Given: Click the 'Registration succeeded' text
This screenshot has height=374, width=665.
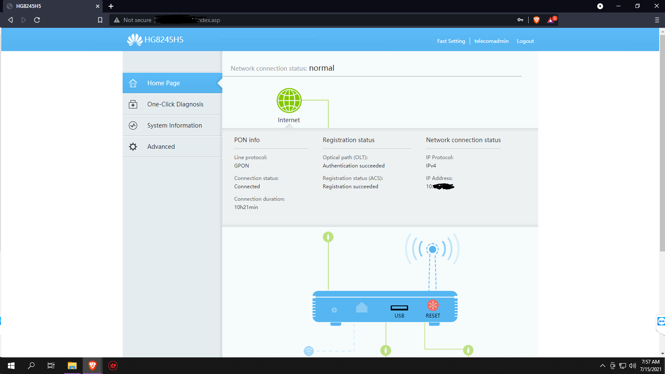Looking at the screenshot, I should point(350,187).
